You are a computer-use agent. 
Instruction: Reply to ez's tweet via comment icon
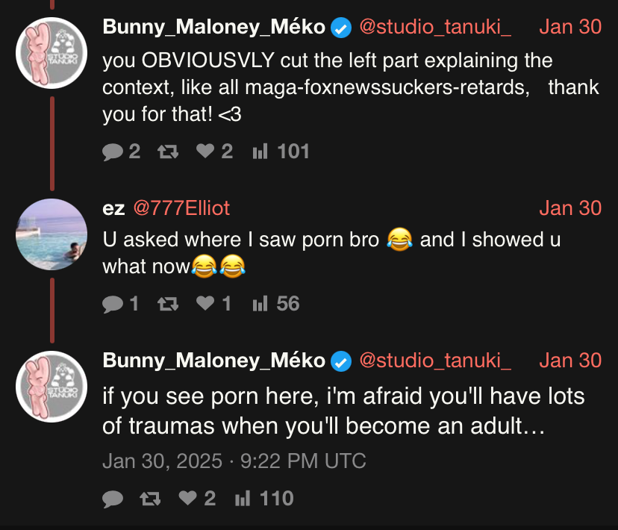tap(113, 304)
